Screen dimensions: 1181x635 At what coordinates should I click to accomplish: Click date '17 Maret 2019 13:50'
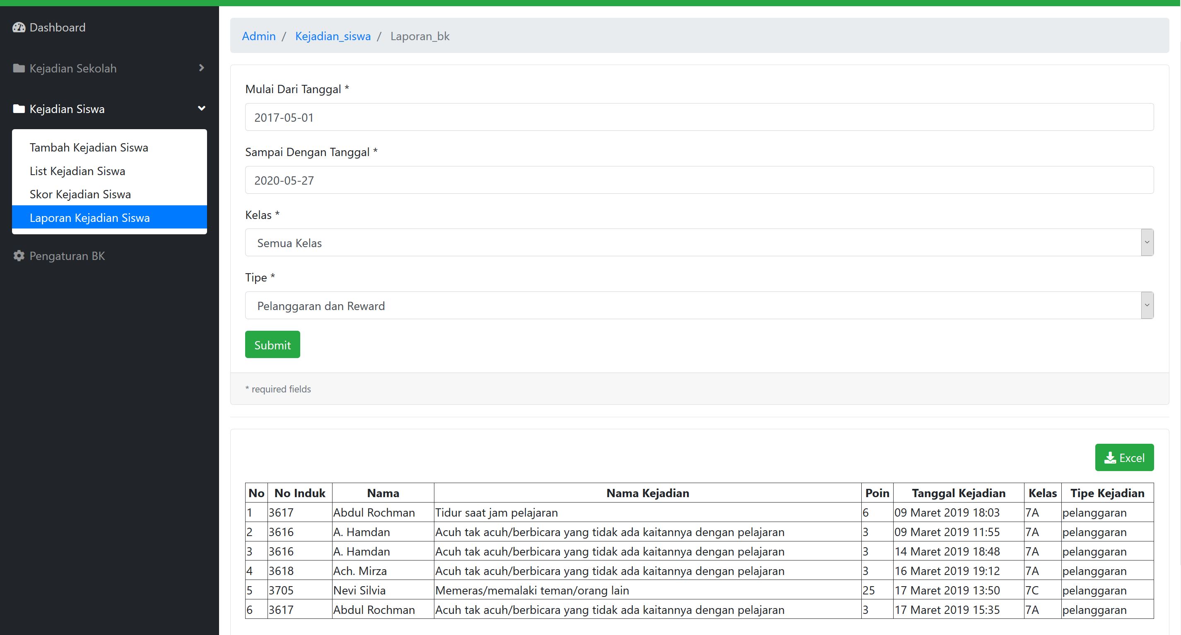(x=947, y=590)
